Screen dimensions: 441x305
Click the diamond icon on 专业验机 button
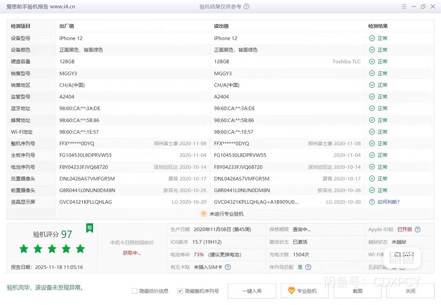click(x=291, y=291)
